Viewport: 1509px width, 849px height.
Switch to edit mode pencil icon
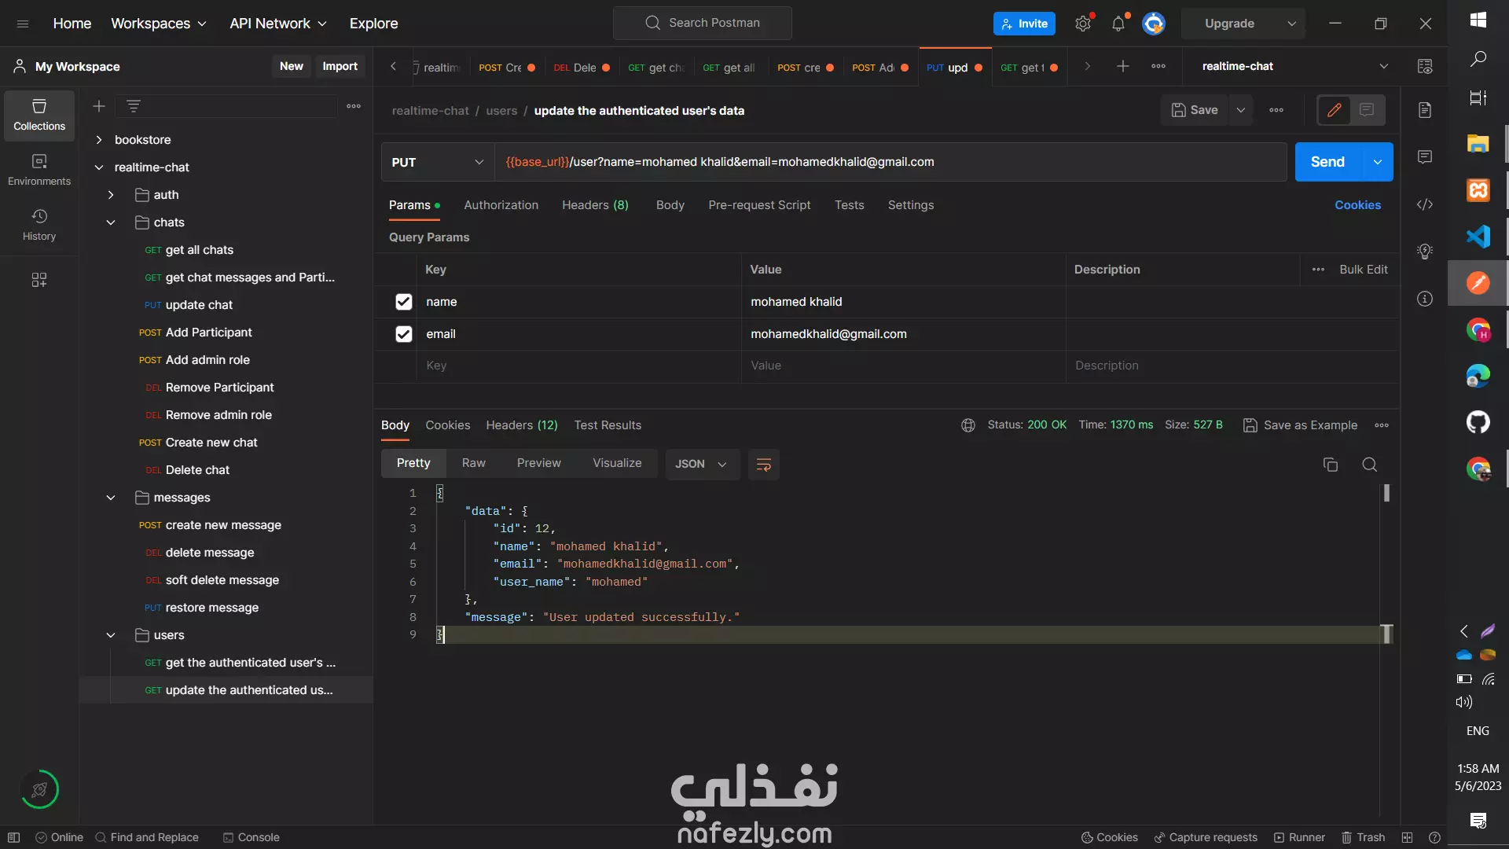[x=1335, y=110]
